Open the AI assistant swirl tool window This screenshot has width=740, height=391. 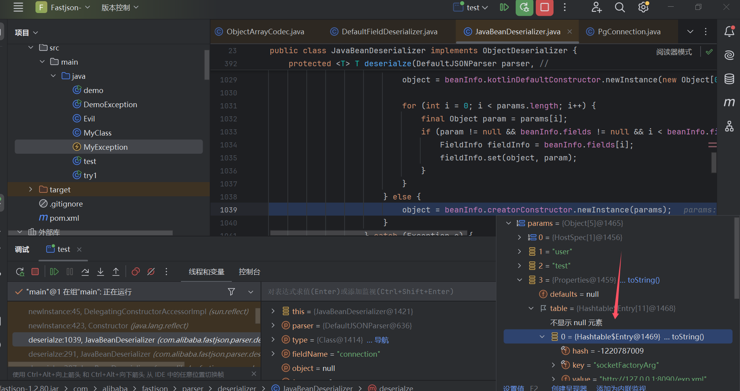(729, 55)
